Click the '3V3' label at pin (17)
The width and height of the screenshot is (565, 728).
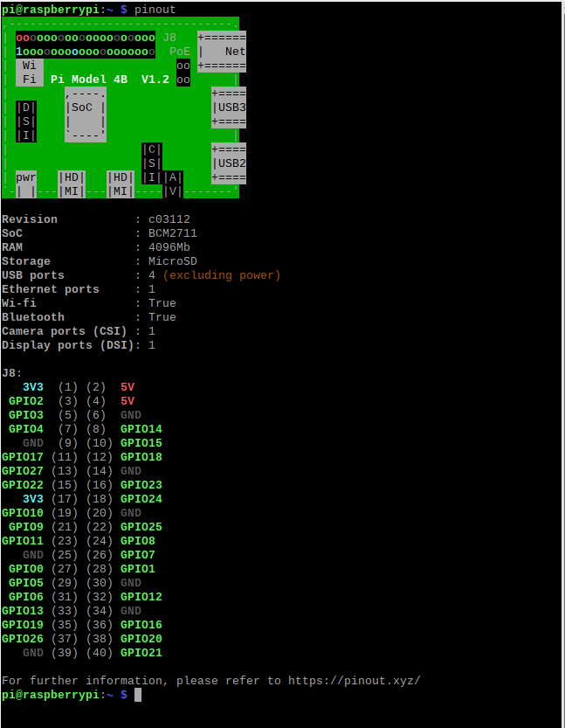coord(33,498)
